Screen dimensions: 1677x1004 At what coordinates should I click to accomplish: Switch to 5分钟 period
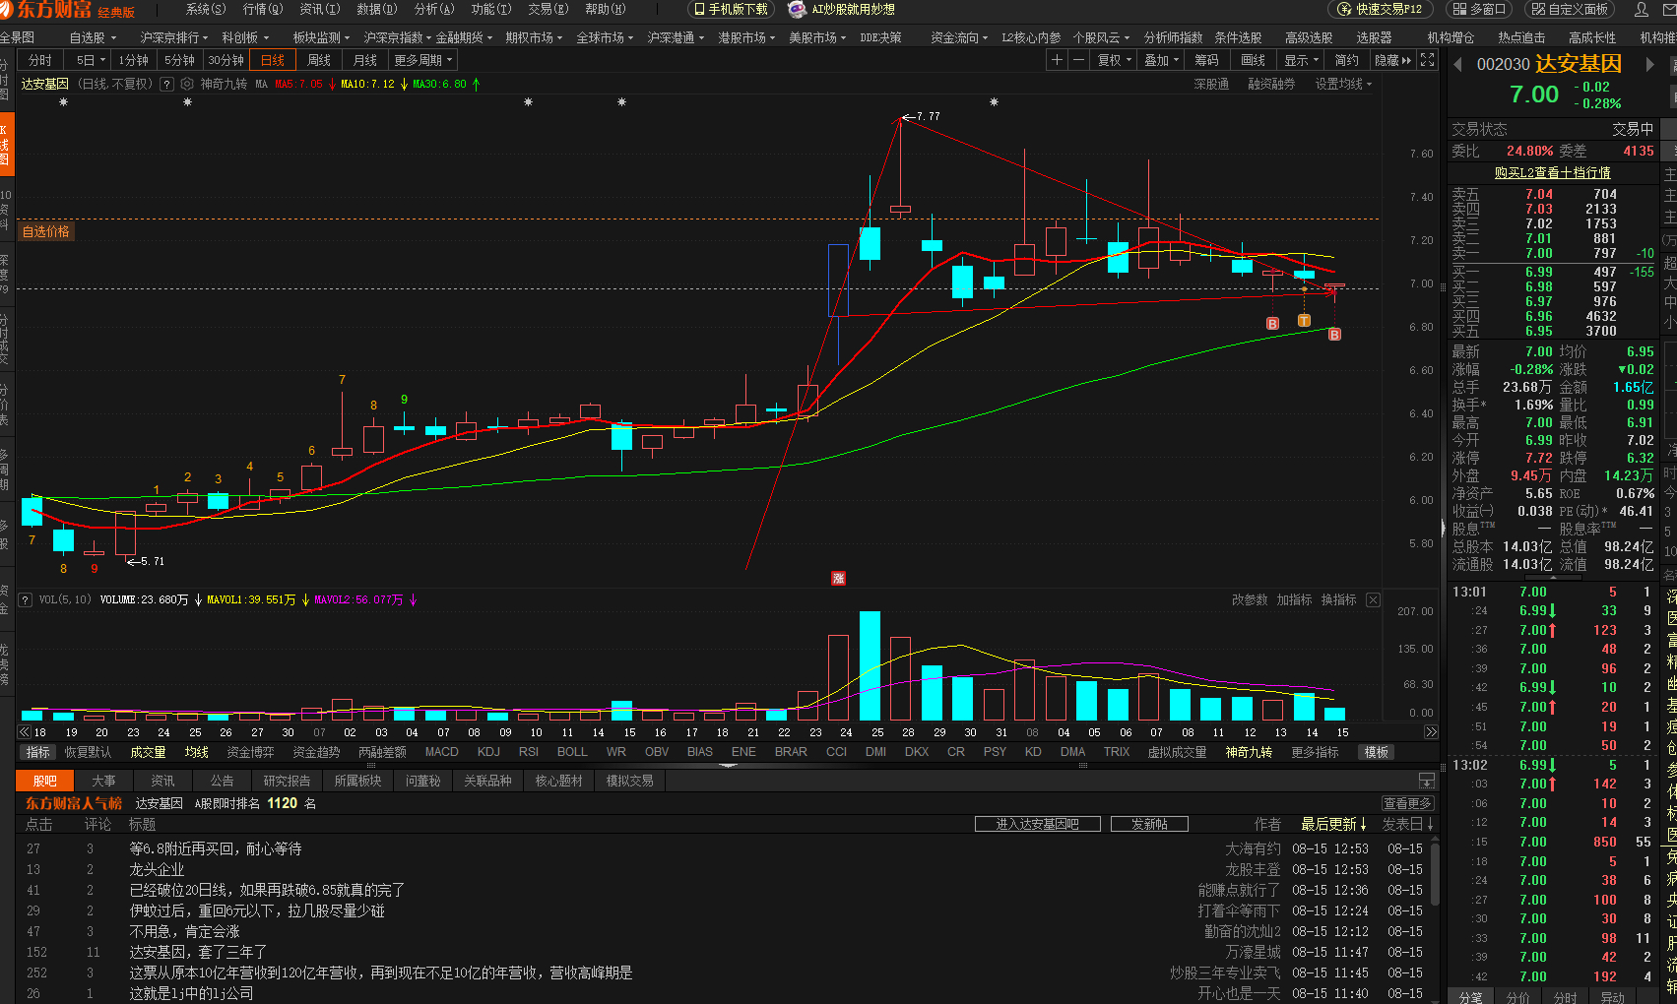click(179, 60)
